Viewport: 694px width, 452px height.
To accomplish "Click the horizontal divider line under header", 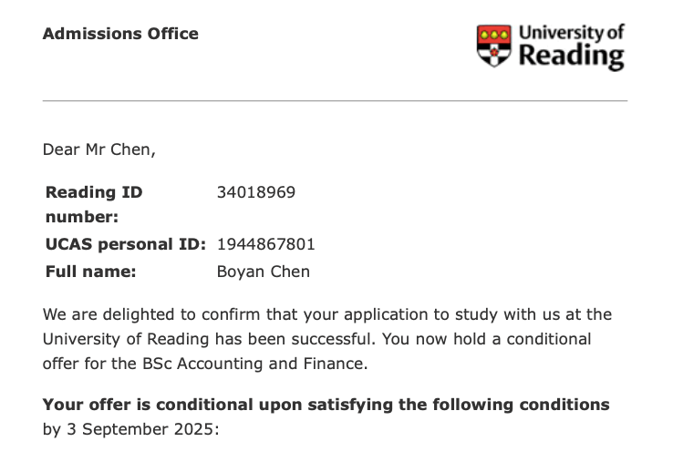I will pos(335,100).
